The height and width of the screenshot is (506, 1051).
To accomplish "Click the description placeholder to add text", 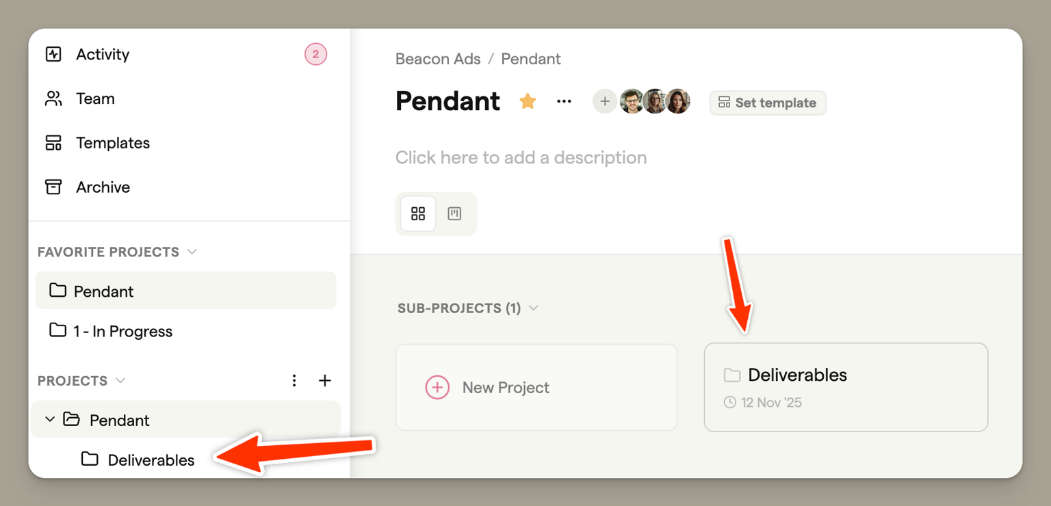I will (521, 157).
